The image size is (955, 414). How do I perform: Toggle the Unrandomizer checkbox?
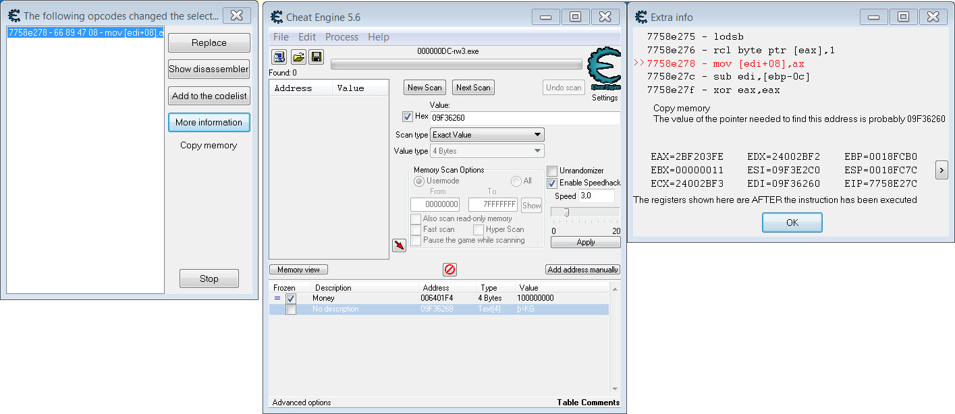pyautogui.click(x=552, y=171)
